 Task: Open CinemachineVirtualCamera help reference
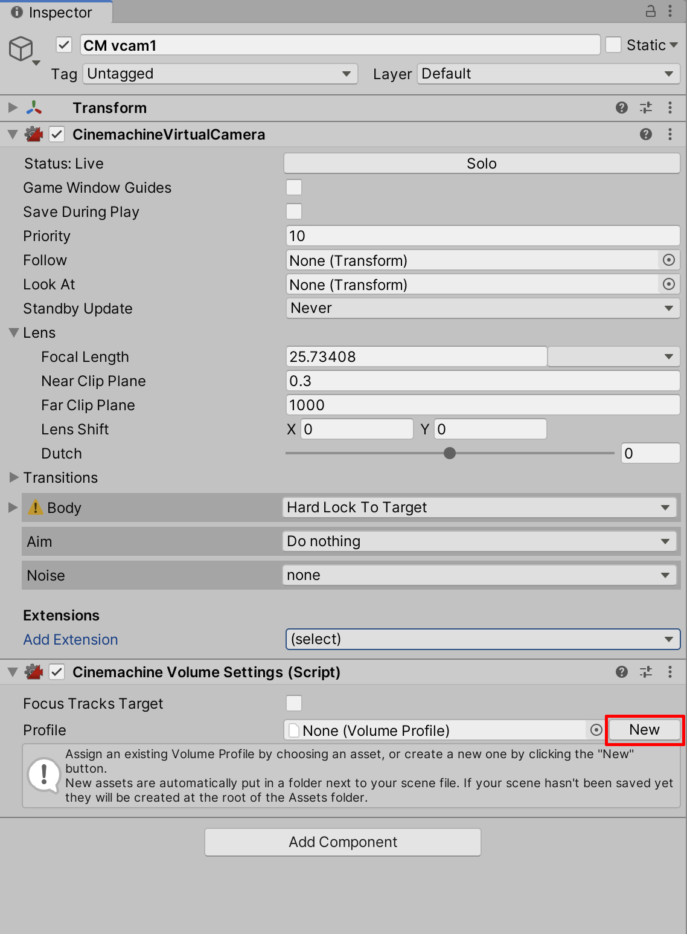pos(646,134)
